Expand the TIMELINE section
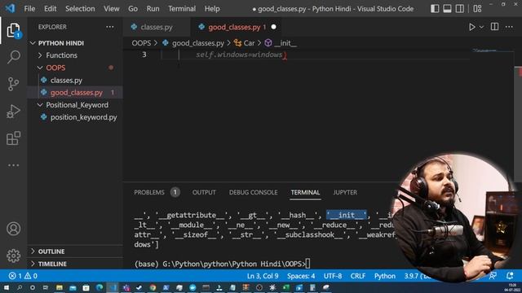This screenshot has width=522, height=293. [52, 264]
